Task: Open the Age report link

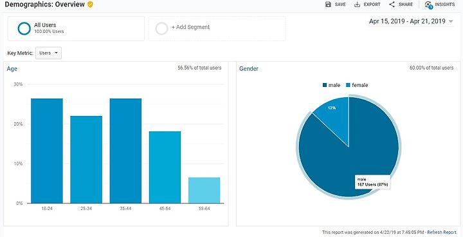Action: [12, 69]
